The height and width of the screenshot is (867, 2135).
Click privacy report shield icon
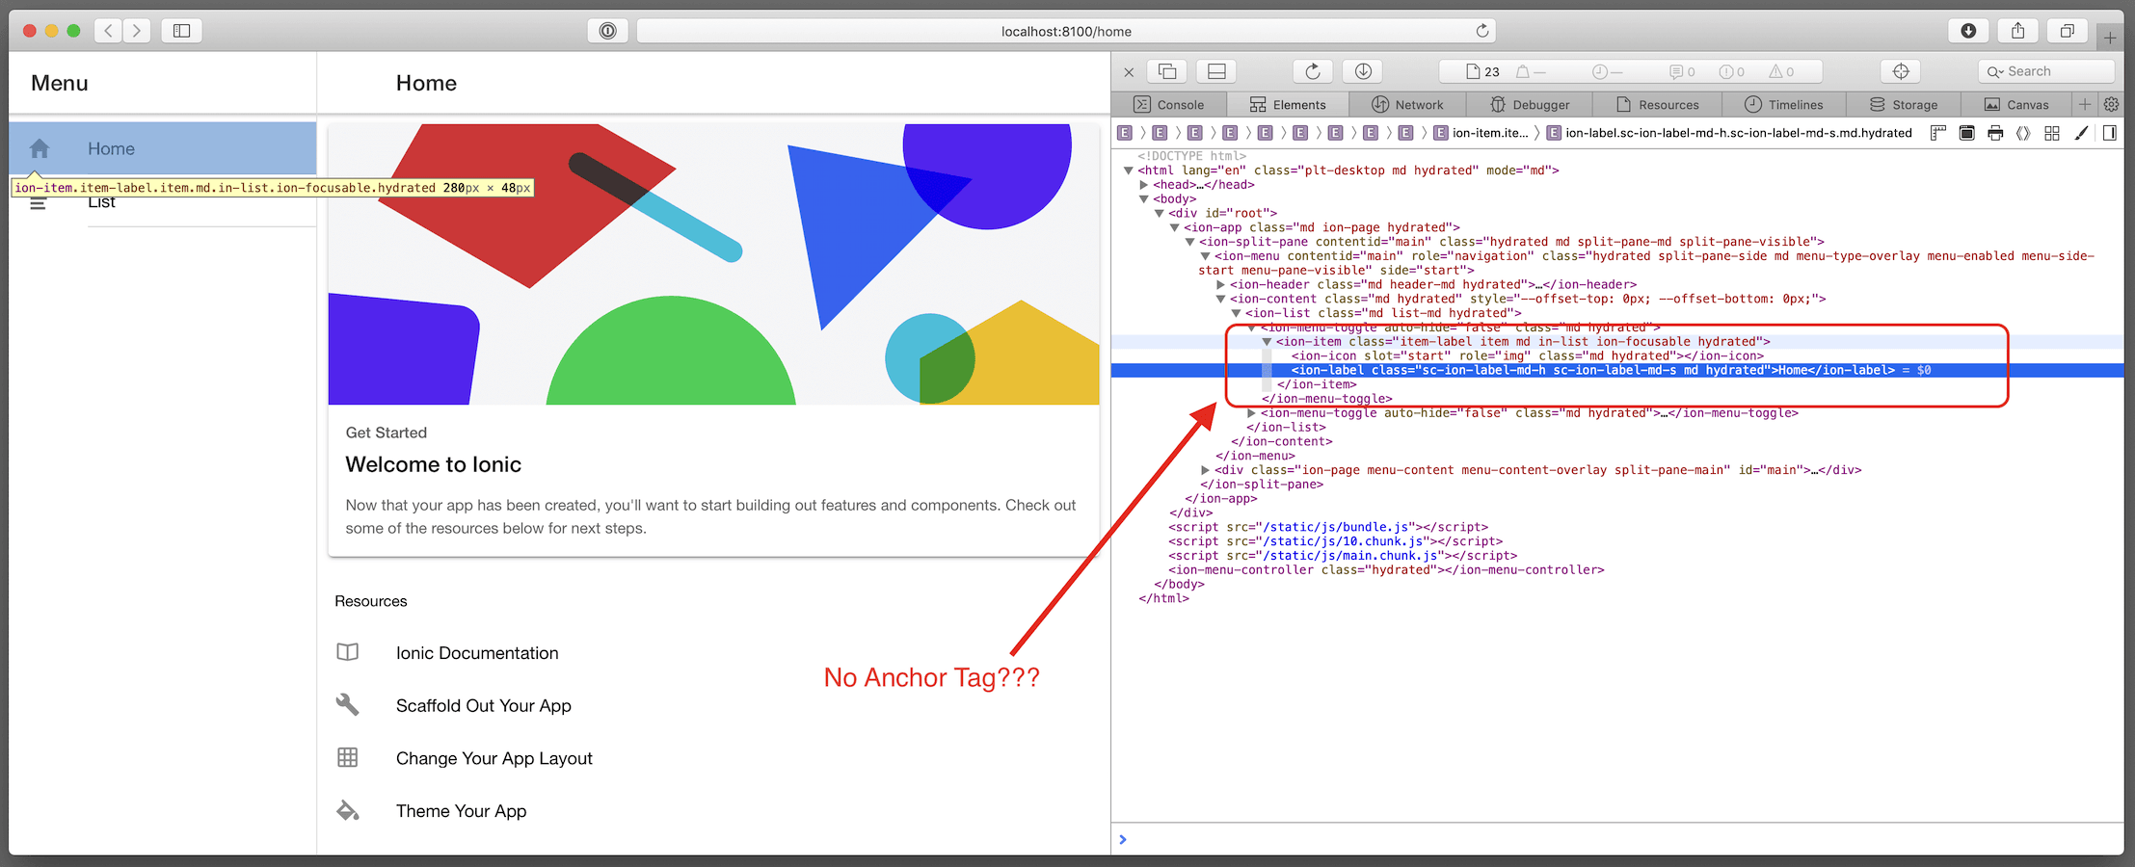[x=607, y=31]
